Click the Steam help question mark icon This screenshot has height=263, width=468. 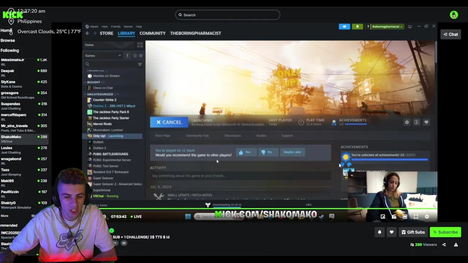tap(368, 27)
